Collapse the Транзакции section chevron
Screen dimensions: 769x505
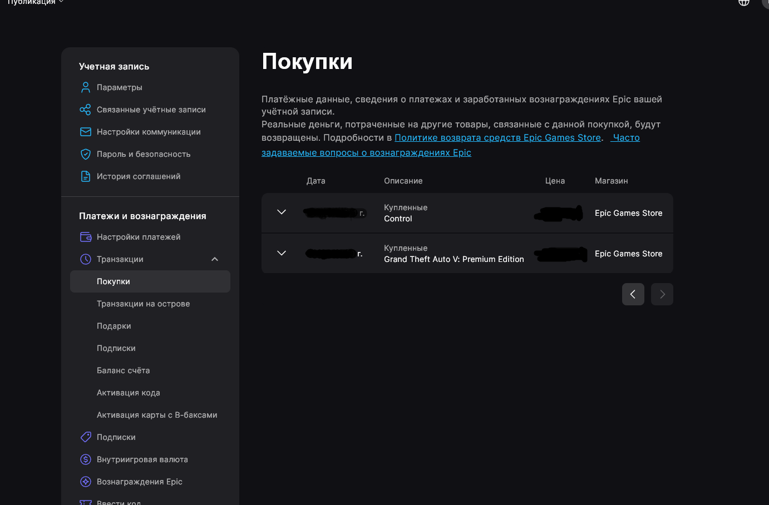coord(215,259)
